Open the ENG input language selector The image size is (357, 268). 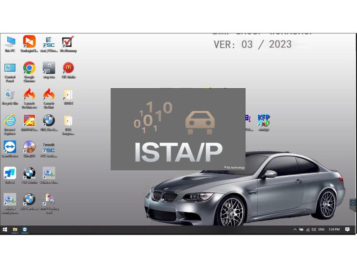pyautogui.click(x=321, y=230)
